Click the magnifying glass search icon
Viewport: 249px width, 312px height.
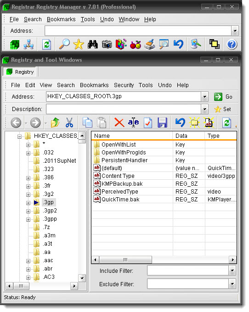click(x=64, y=44)
